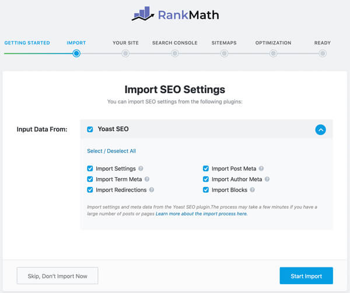Click the Your Site progress dot
Screen dimensions: 350x293
pyautogui.click(x=125, y=54)
